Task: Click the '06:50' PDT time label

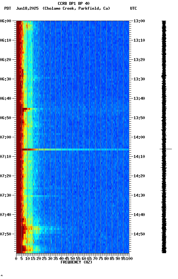Action: [x=5, y=118]
